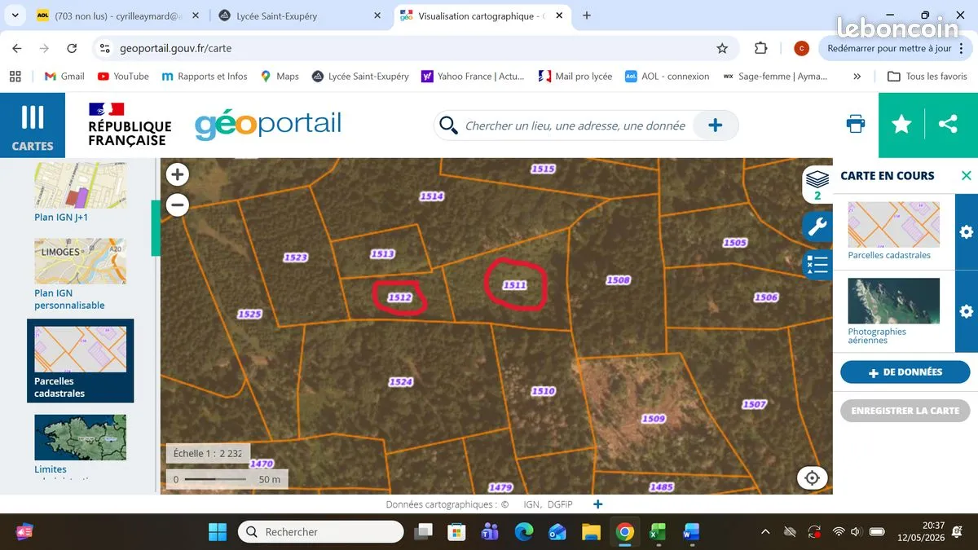Select the Plan IGN J+1 basemap thumbnail

80,186
